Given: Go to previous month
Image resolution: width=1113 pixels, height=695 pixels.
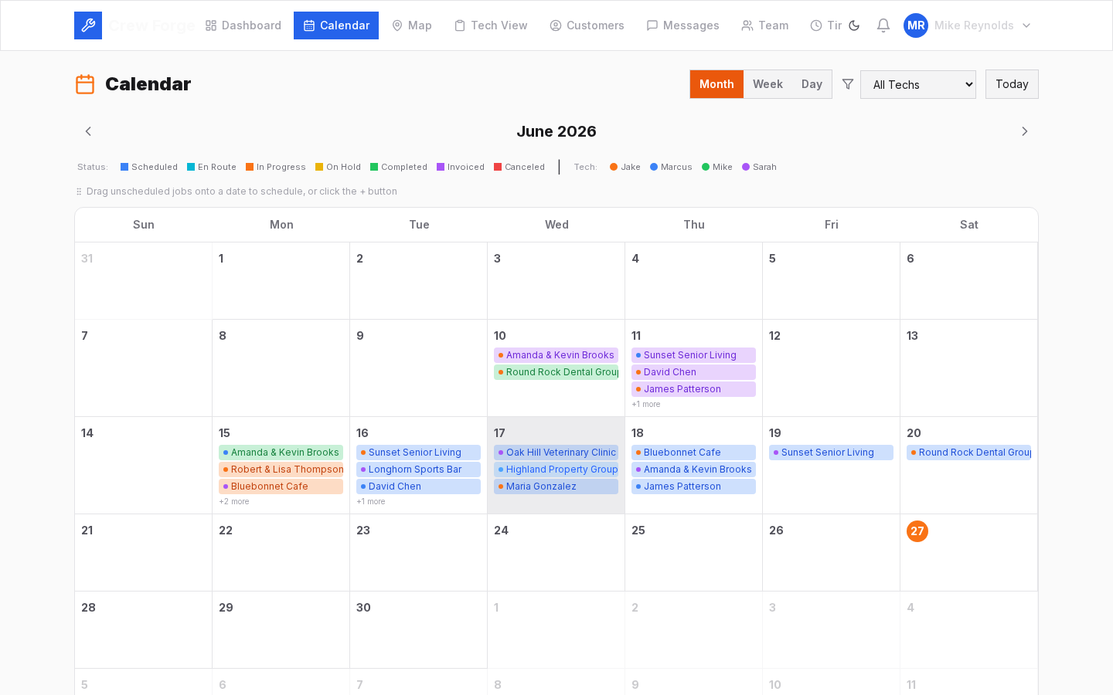Looking at the screenshot, I should click(88, 131).
